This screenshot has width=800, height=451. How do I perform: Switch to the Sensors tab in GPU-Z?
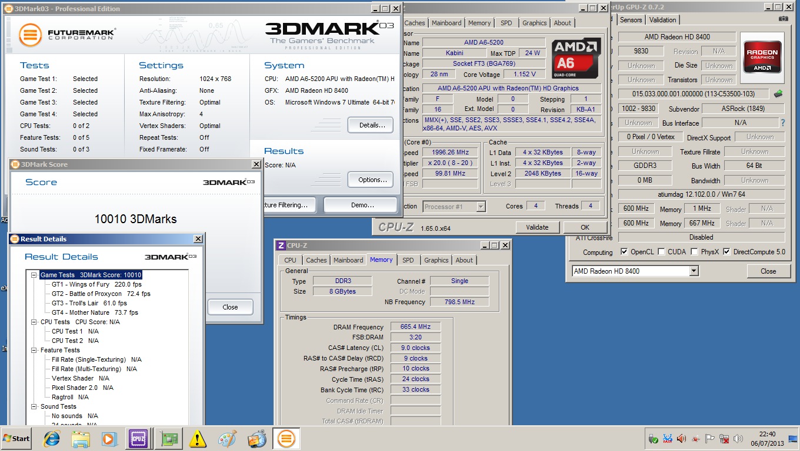(631, 20)
